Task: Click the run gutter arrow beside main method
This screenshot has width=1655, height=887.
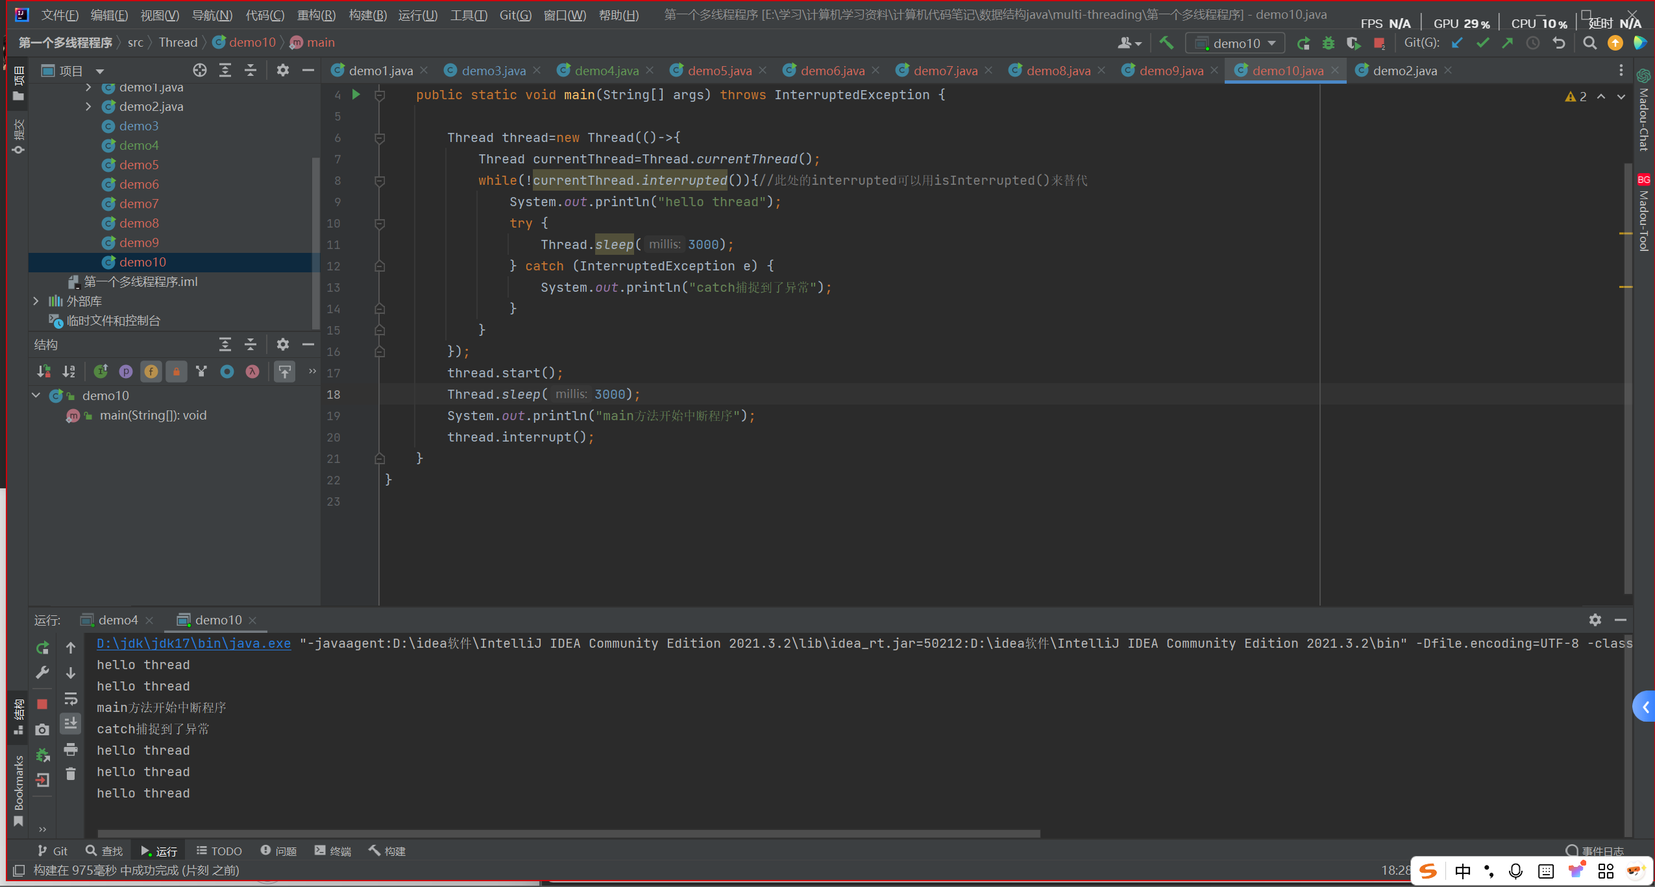Action: point(356,95)
